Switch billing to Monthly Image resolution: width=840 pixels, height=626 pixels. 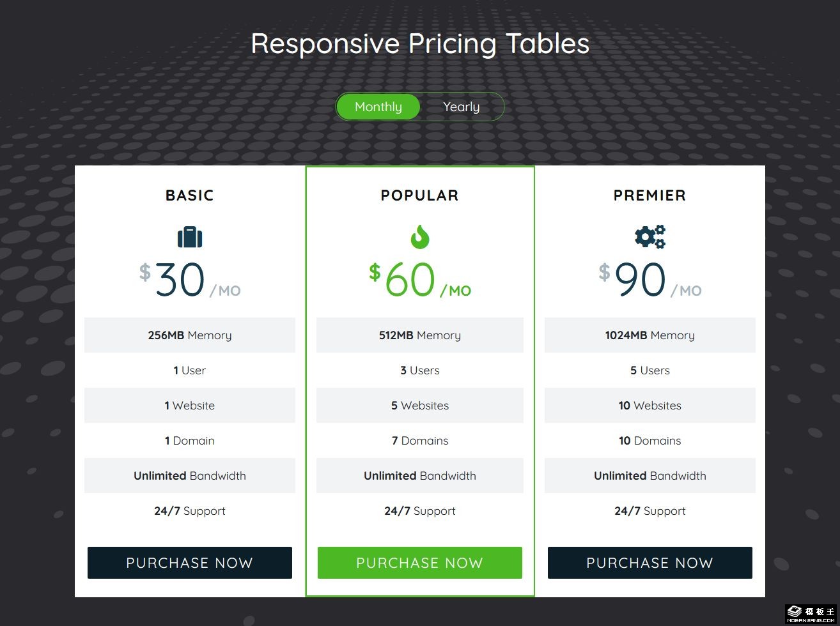coord(378,107)
